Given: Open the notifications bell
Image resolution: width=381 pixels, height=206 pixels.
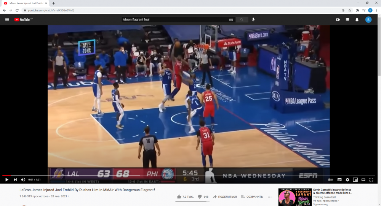Looking at the screenshot, I should click(x=357, y=19).
